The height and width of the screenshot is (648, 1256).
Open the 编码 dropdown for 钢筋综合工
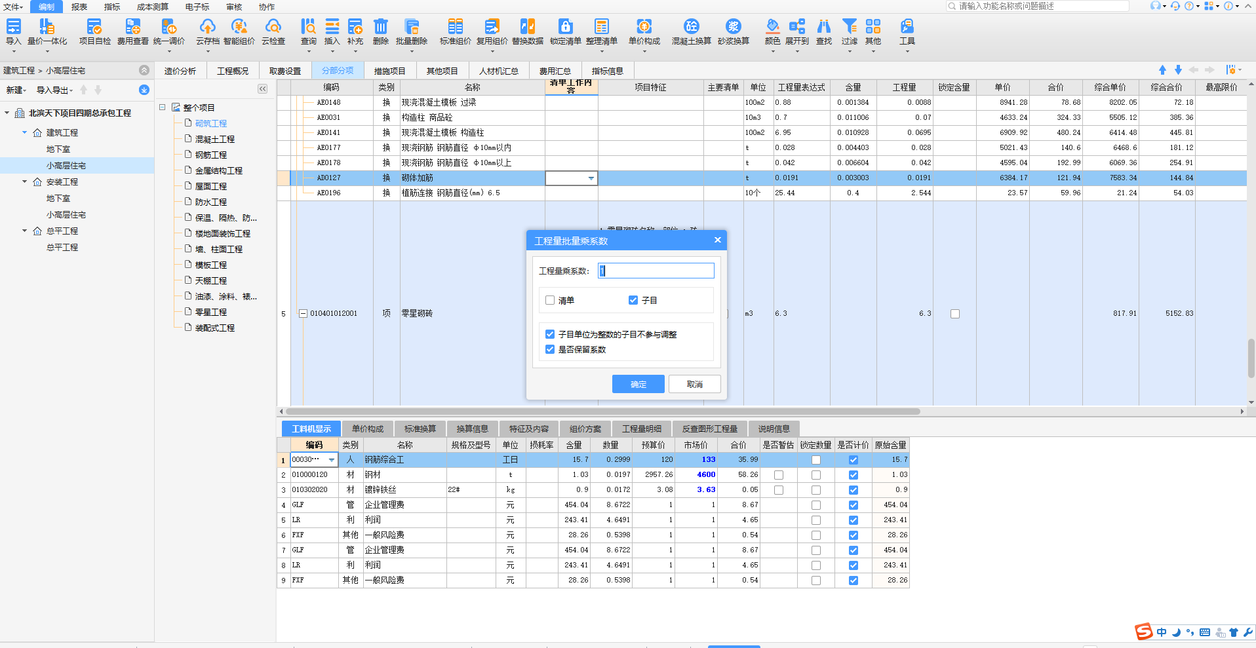point(332,460)
